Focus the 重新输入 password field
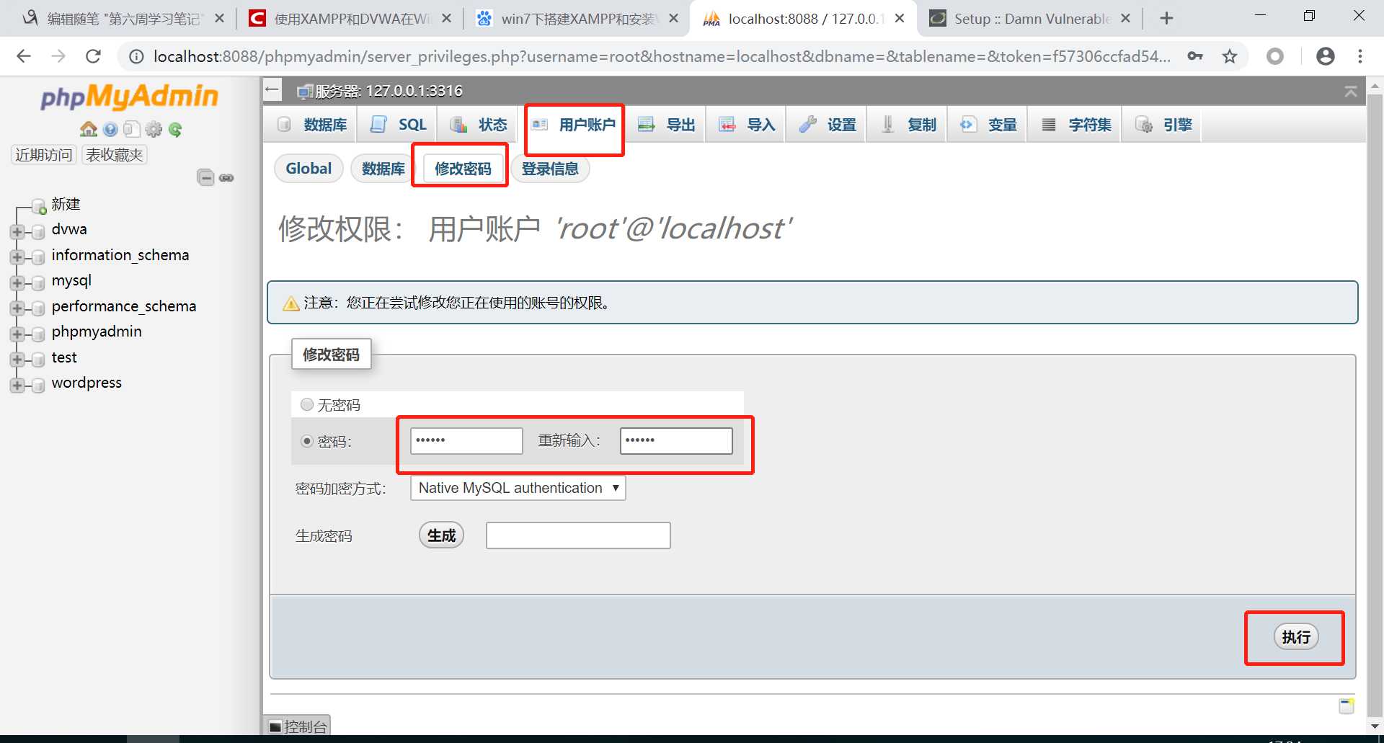 676,440
